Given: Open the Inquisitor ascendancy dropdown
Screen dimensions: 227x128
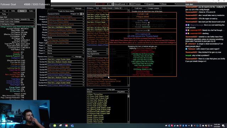Looking at the screenshot, I should [x=154, y=4].
